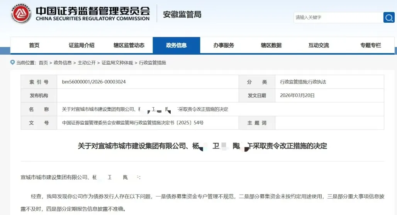Click the English name CHINA SECURITIES REGULATORY COMMISSION

tap(93, 18)
